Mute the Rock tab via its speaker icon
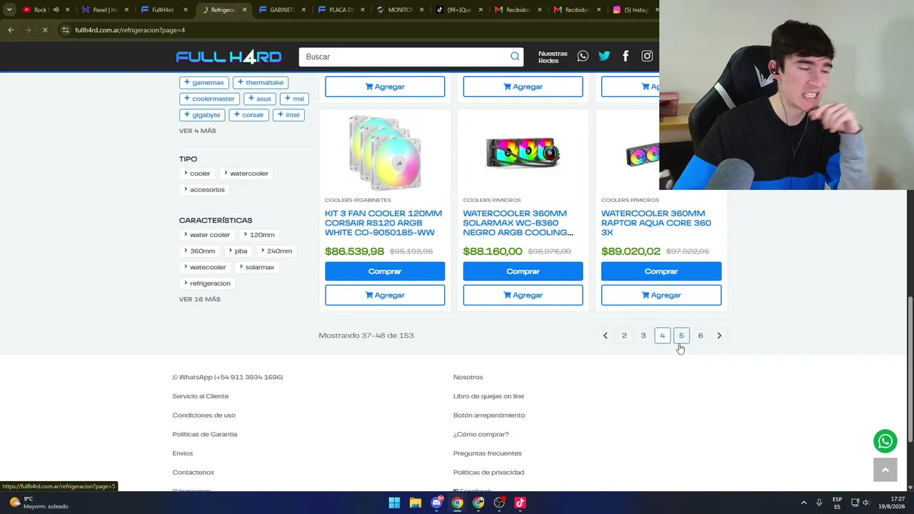 (56, 10)
